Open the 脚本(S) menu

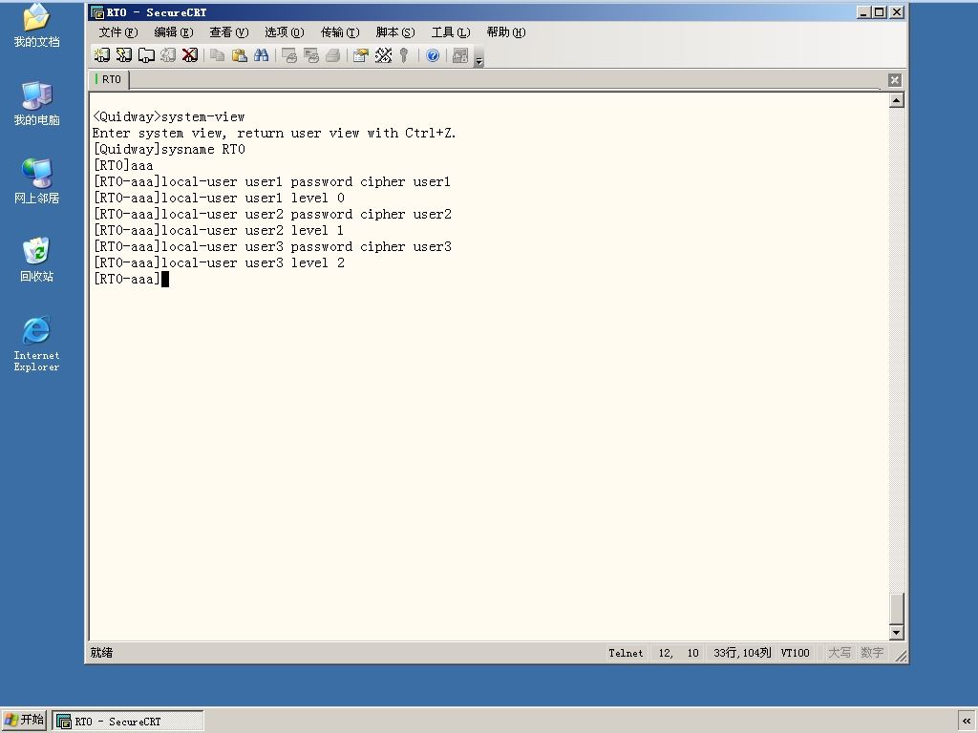point(395,32)
